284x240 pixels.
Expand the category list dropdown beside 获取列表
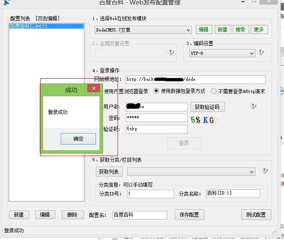click(x=252, y=172)
